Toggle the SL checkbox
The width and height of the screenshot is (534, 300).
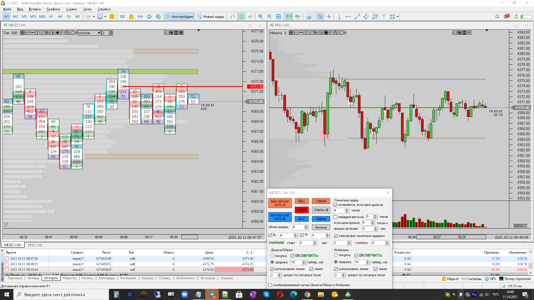coord(270,235)
